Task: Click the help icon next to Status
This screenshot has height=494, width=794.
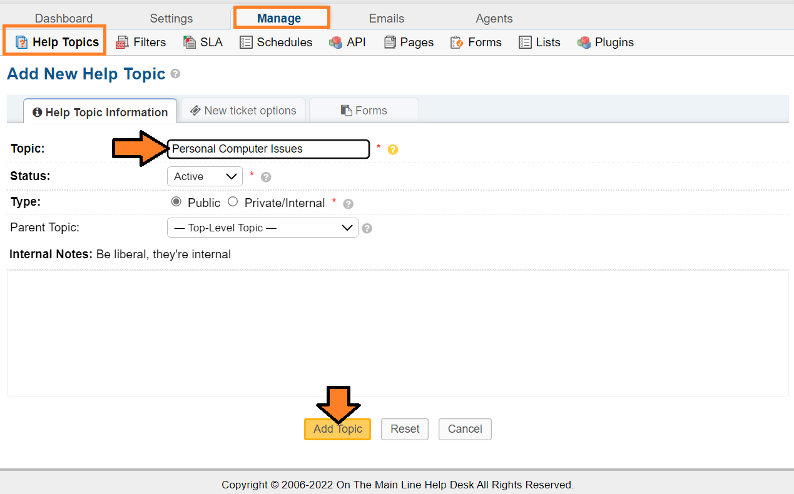Action: (266, 177)
